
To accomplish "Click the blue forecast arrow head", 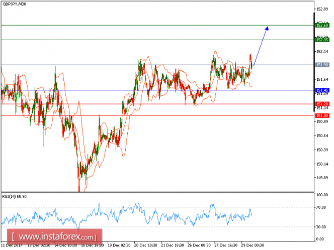I will pyautogui.click(x=267, y=28).
